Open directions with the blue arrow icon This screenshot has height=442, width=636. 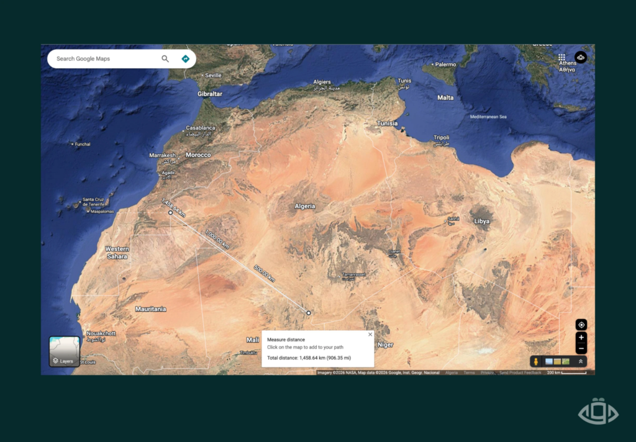(185, 59)
